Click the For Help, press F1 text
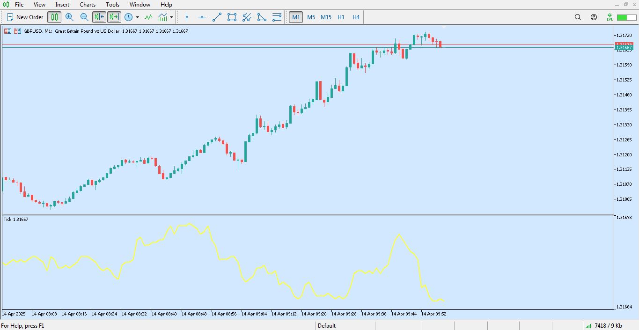This screenshot has width=639, height=330. pyautogui.click(x=22, y=326)
